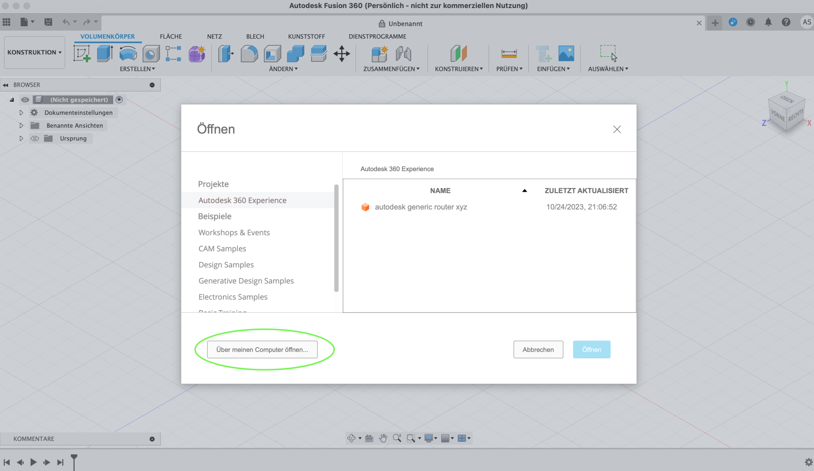
Task: Open the notifications bell
Action: (768, 22)
